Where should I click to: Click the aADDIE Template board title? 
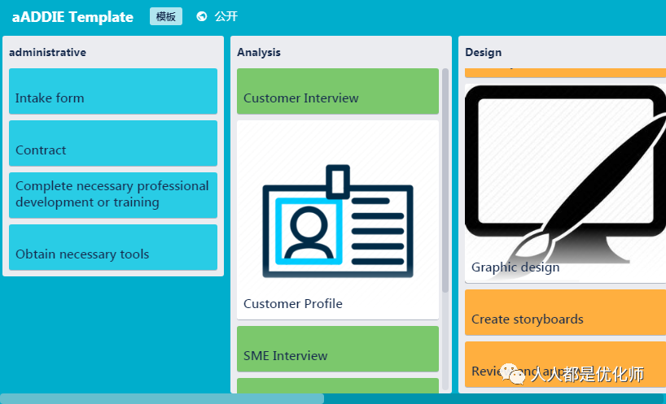click(72, 17)
